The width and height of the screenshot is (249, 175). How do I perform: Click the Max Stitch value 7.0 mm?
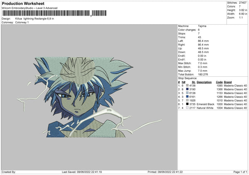(x=203, y=63)
